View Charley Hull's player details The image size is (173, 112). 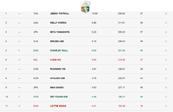point(59,51)
